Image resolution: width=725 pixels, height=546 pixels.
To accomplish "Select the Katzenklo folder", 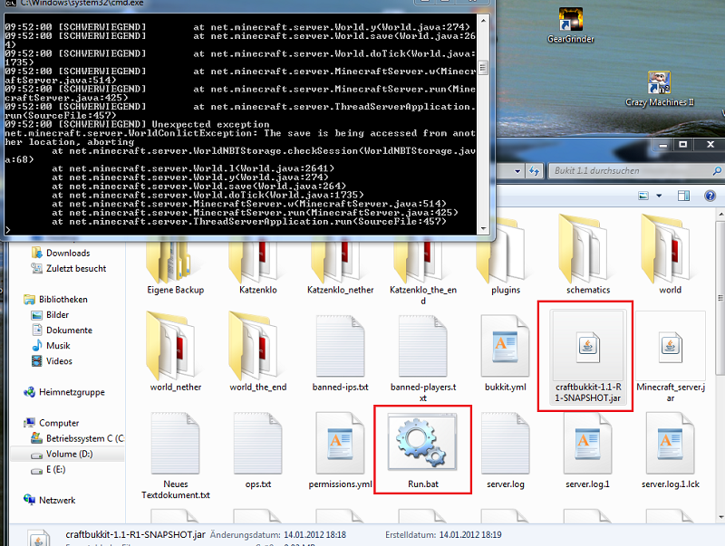I will 258,268.
